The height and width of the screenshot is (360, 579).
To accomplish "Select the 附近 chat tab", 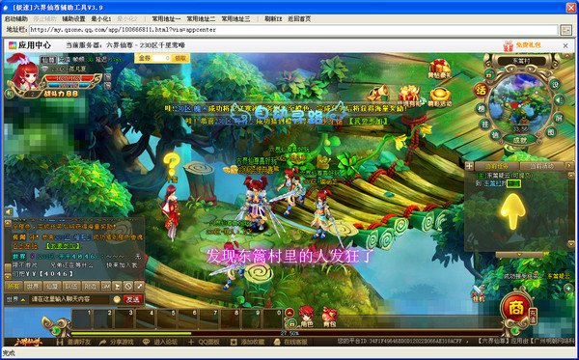I will pos(90,286).
